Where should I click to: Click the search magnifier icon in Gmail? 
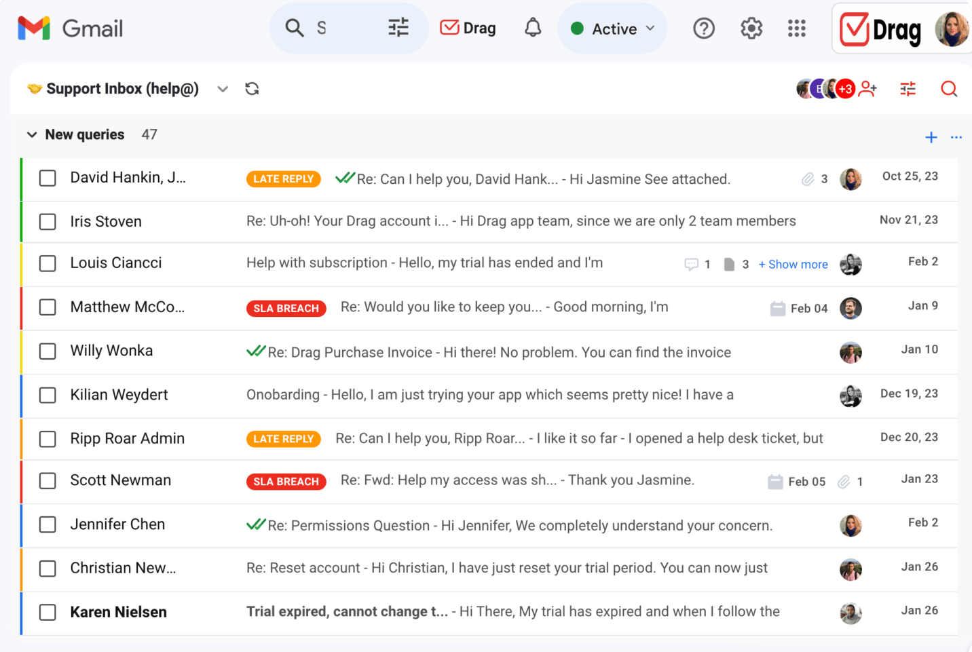[x=294, y=28]
